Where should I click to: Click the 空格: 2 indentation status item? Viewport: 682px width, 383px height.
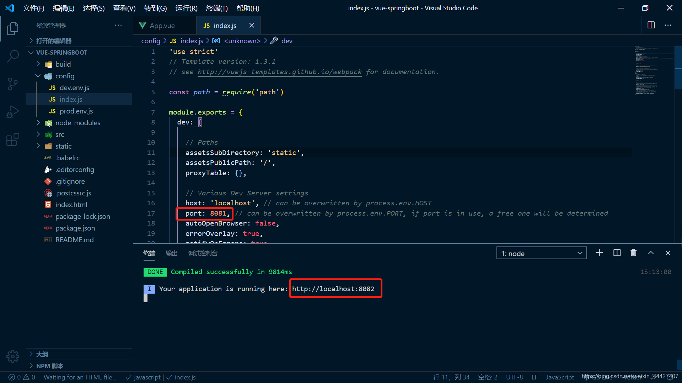pos(488,377)
